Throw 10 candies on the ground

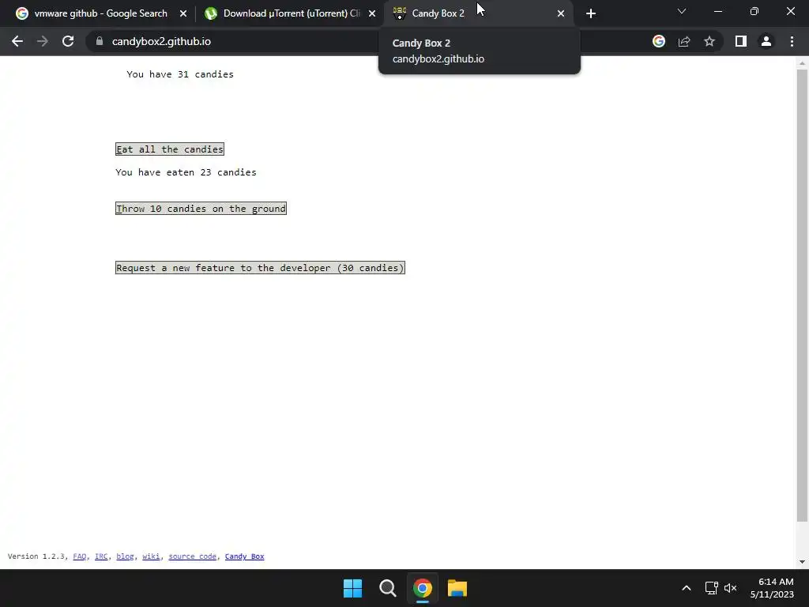coord(201,209)
